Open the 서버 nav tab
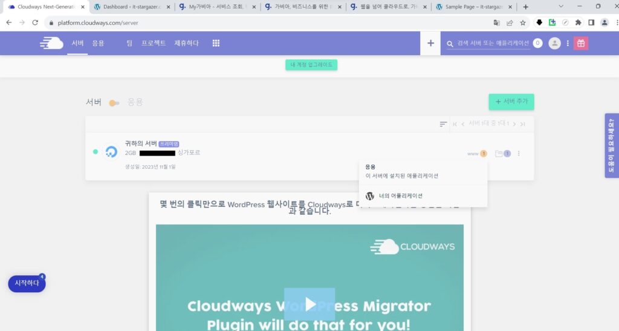Viewport: 619px width, 331px height. coord(77,43)
